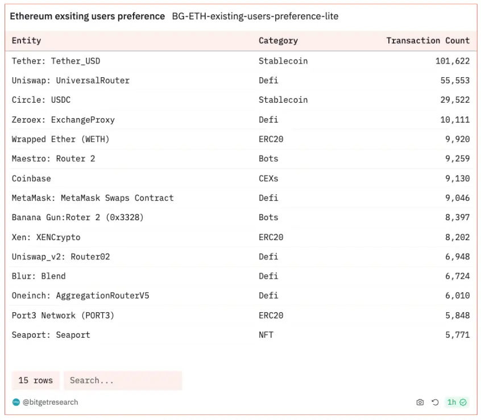Click the Port3 Network (PORT3) entity
This screenshot has height=420, width=481.
(63, 315)
